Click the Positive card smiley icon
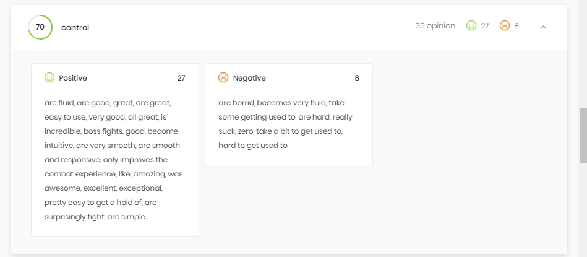The height and width of the screenshot is (257, 587). pyautogui.click(x=49, y=78)
